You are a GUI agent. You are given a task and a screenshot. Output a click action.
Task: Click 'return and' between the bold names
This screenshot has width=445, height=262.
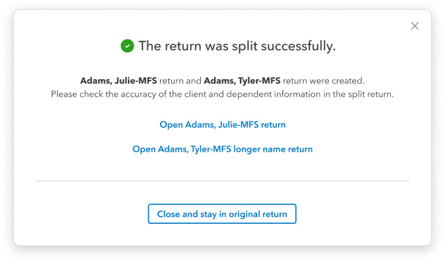click(180, 81)
